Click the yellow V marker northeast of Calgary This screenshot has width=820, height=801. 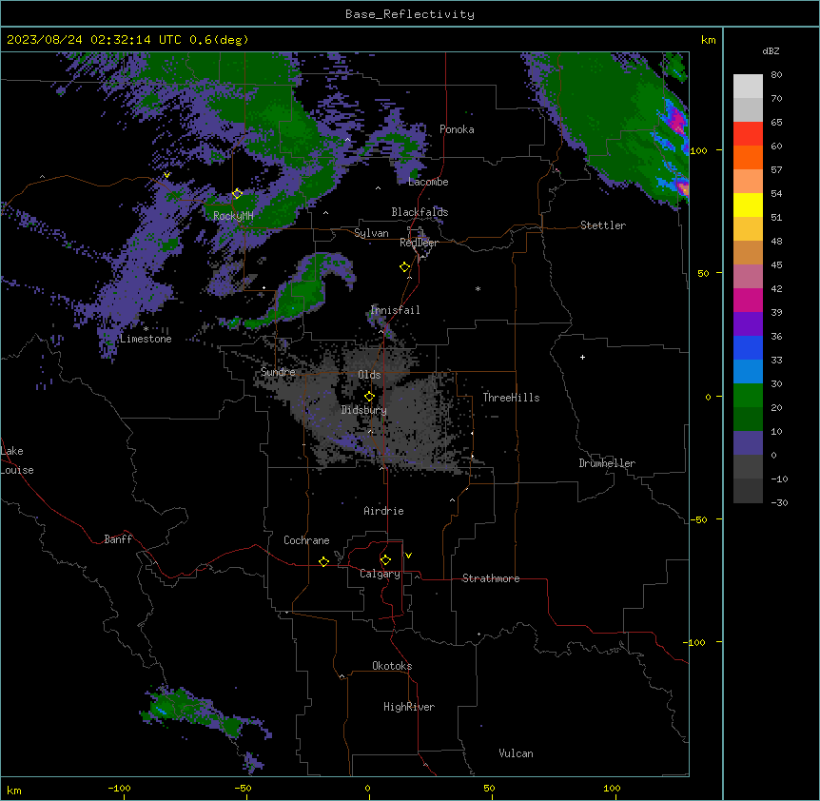(408, 556)
